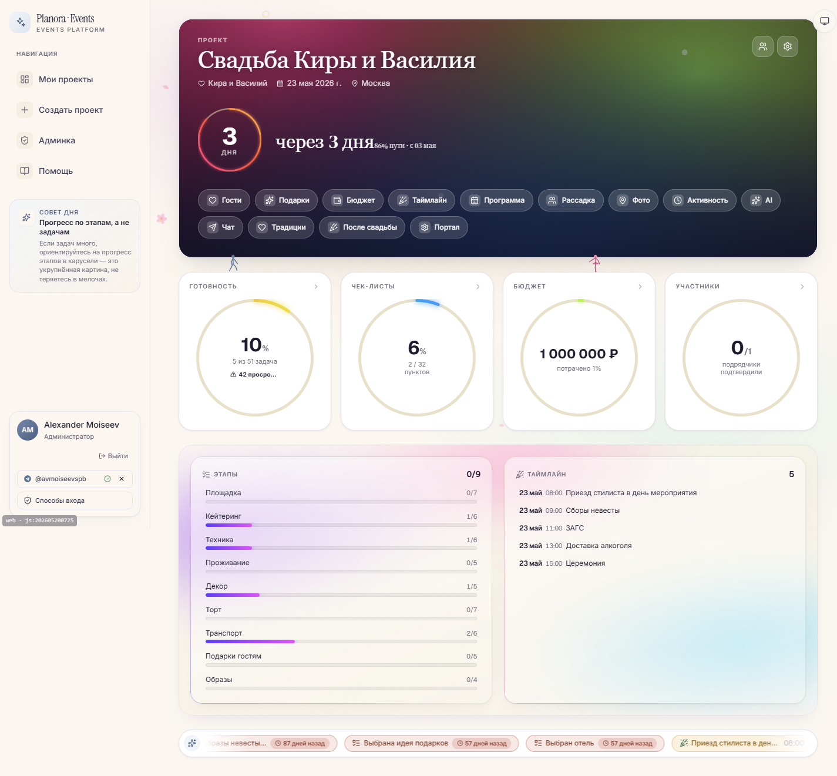Image resolution: width=837 pixels, height=776 pixels.
Task: Select Создать проект in navigation
Action: click(75, 110)
